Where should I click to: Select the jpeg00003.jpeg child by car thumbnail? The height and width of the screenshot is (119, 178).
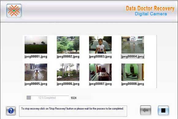(100, 45)
